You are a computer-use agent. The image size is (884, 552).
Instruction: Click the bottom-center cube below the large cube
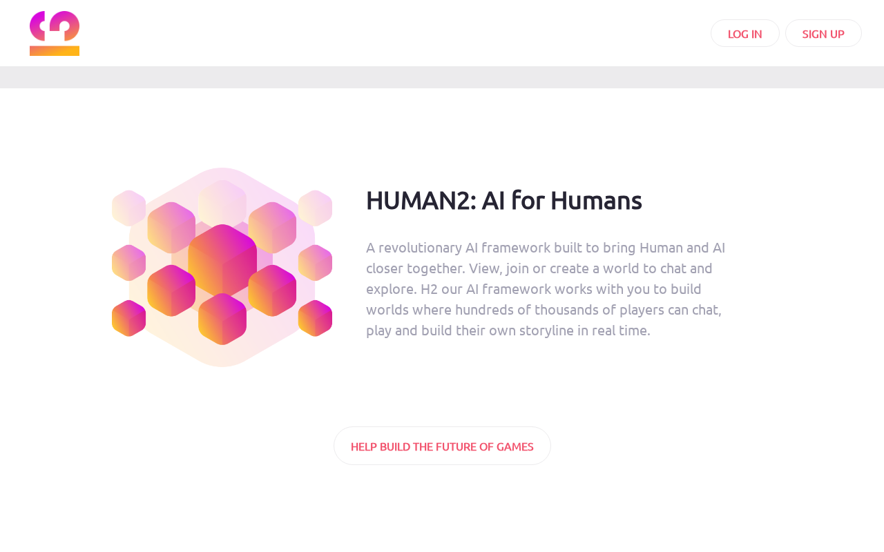coord(222,319)
